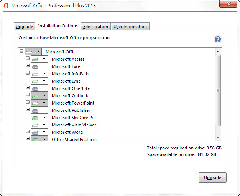Click the 'Total space required on drive' text
This screenshot has height=196, width=240.
coord(184,148)
